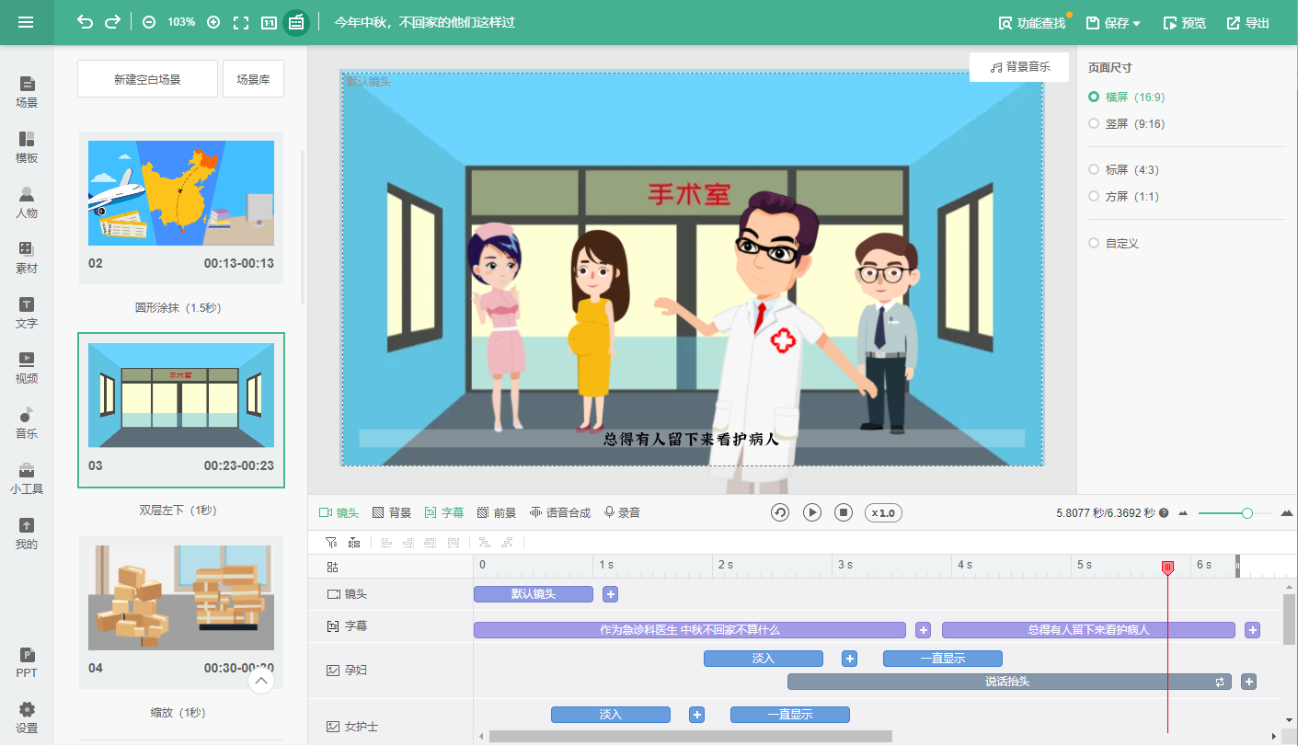The image size is (1298, 746).
Task: Open the 小工具 sidebar panel
Action: click(x=27, y=478)
